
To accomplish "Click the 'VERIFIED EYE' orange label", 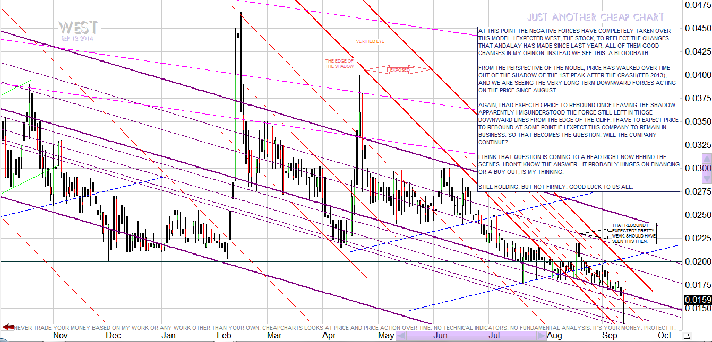I will tap(370, 41).
